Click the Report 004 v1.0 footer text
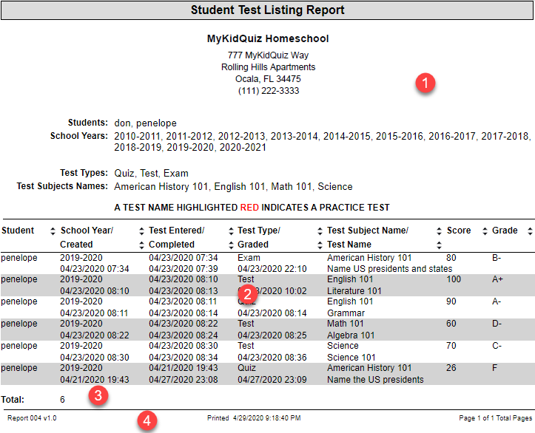Viewport: 535px width, 433px height. (x=32, y=418)
